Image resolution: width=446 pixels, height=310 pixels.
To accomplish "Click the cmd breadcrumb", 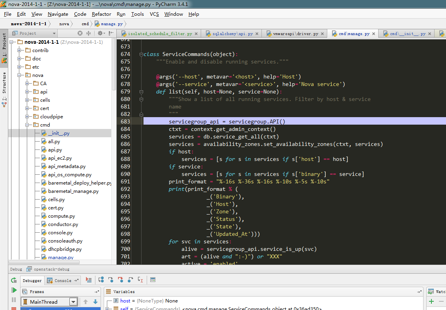I will point(85,24).
